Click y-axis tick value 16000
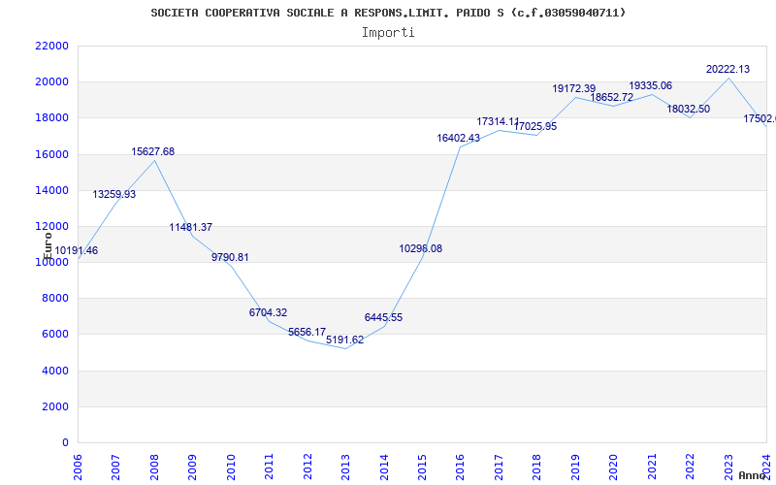 52,154
